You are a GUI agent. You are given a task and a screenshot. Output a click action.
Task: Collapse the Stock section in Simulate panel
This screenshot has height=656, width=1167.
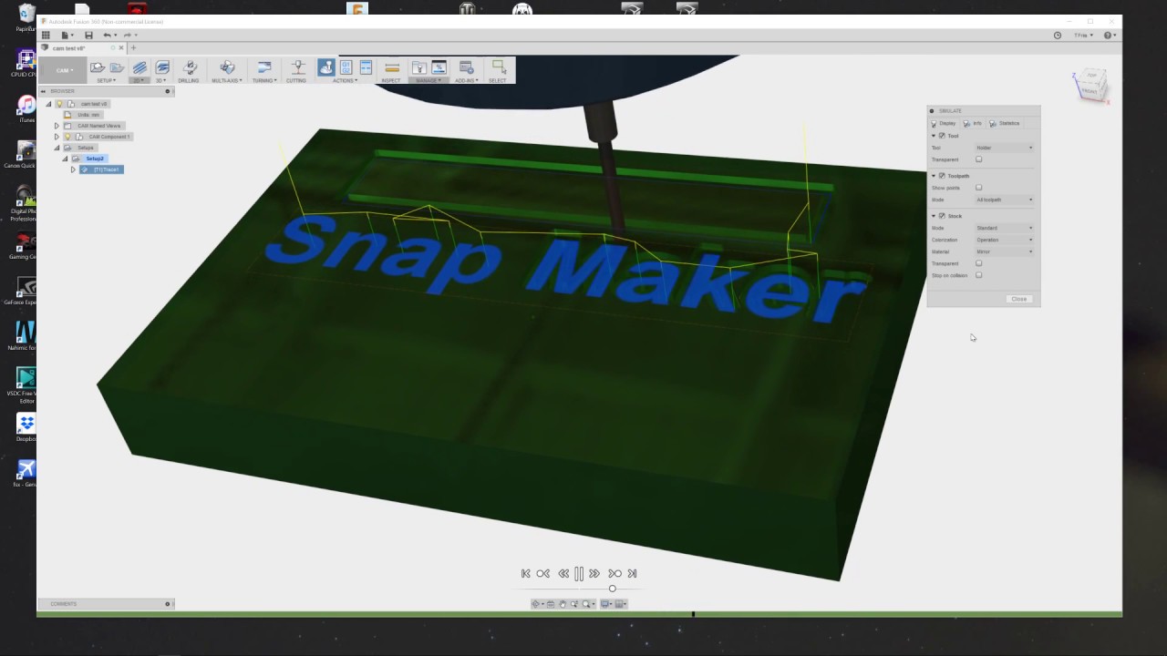(x=933, y=216)
